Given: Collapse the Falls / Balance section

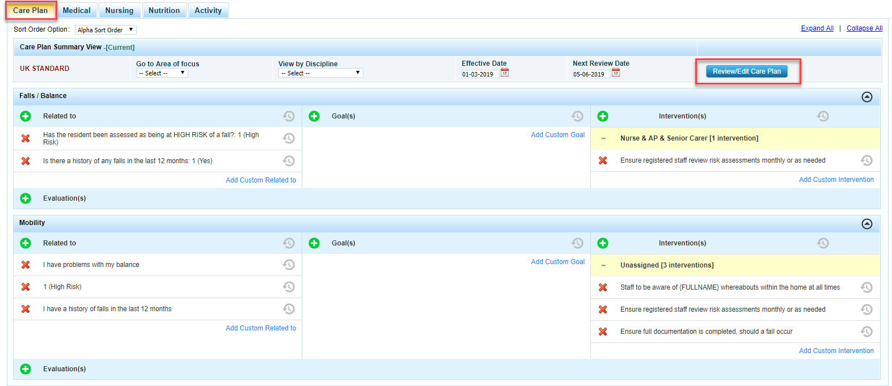Looking at the screenshot, I should tap(866, 97).
